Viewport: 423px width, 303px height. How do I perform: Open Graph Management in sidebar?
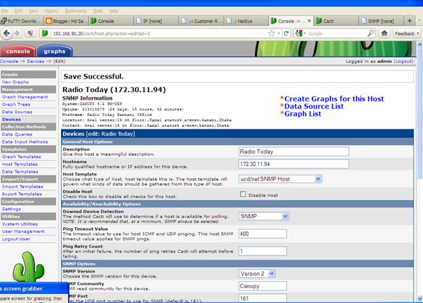25,97
